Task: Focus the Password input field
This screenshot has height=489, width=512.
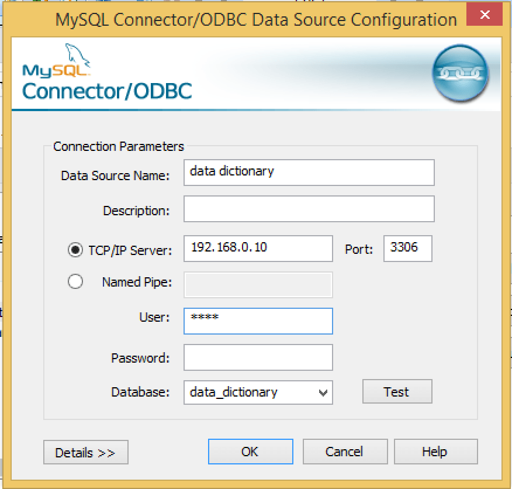Action: pos(258,357)
